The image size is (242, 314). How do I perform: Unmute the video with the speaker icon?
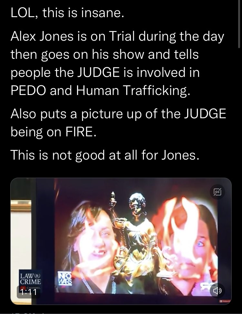[217, 290]
